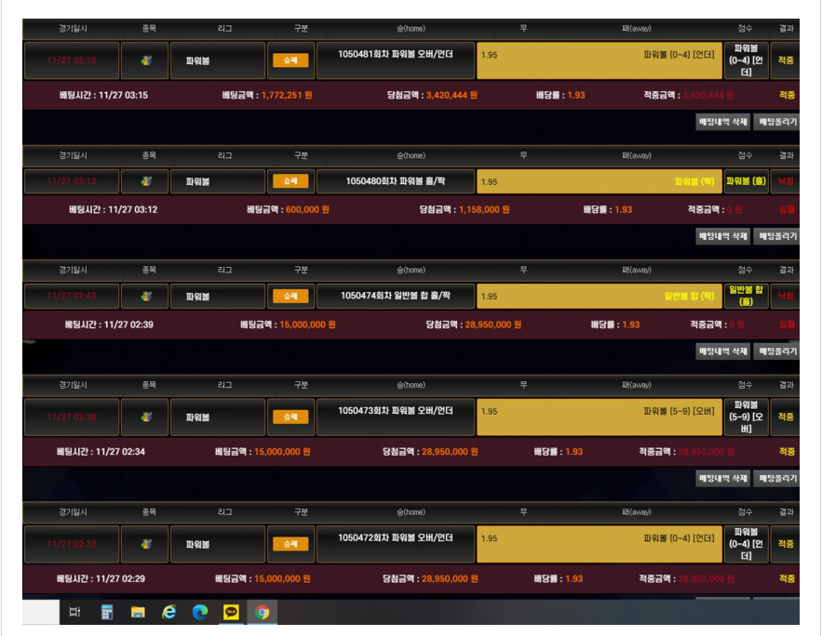
Task: Launch Calculator from the taskbar
Action: click(x=107, y=612)
